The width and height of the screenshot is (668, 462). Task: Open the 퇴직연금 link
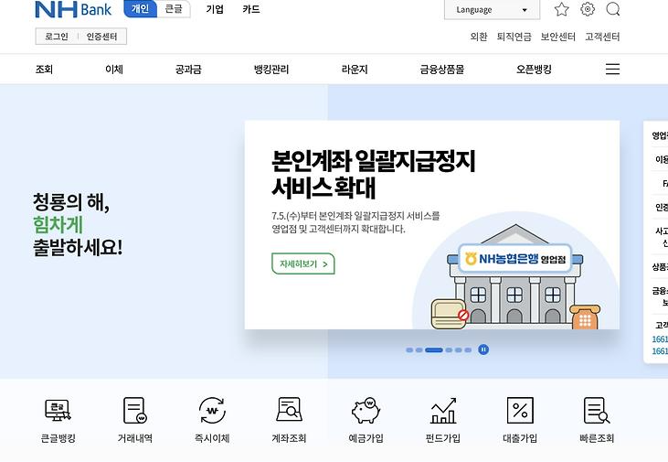pos(514,37)
